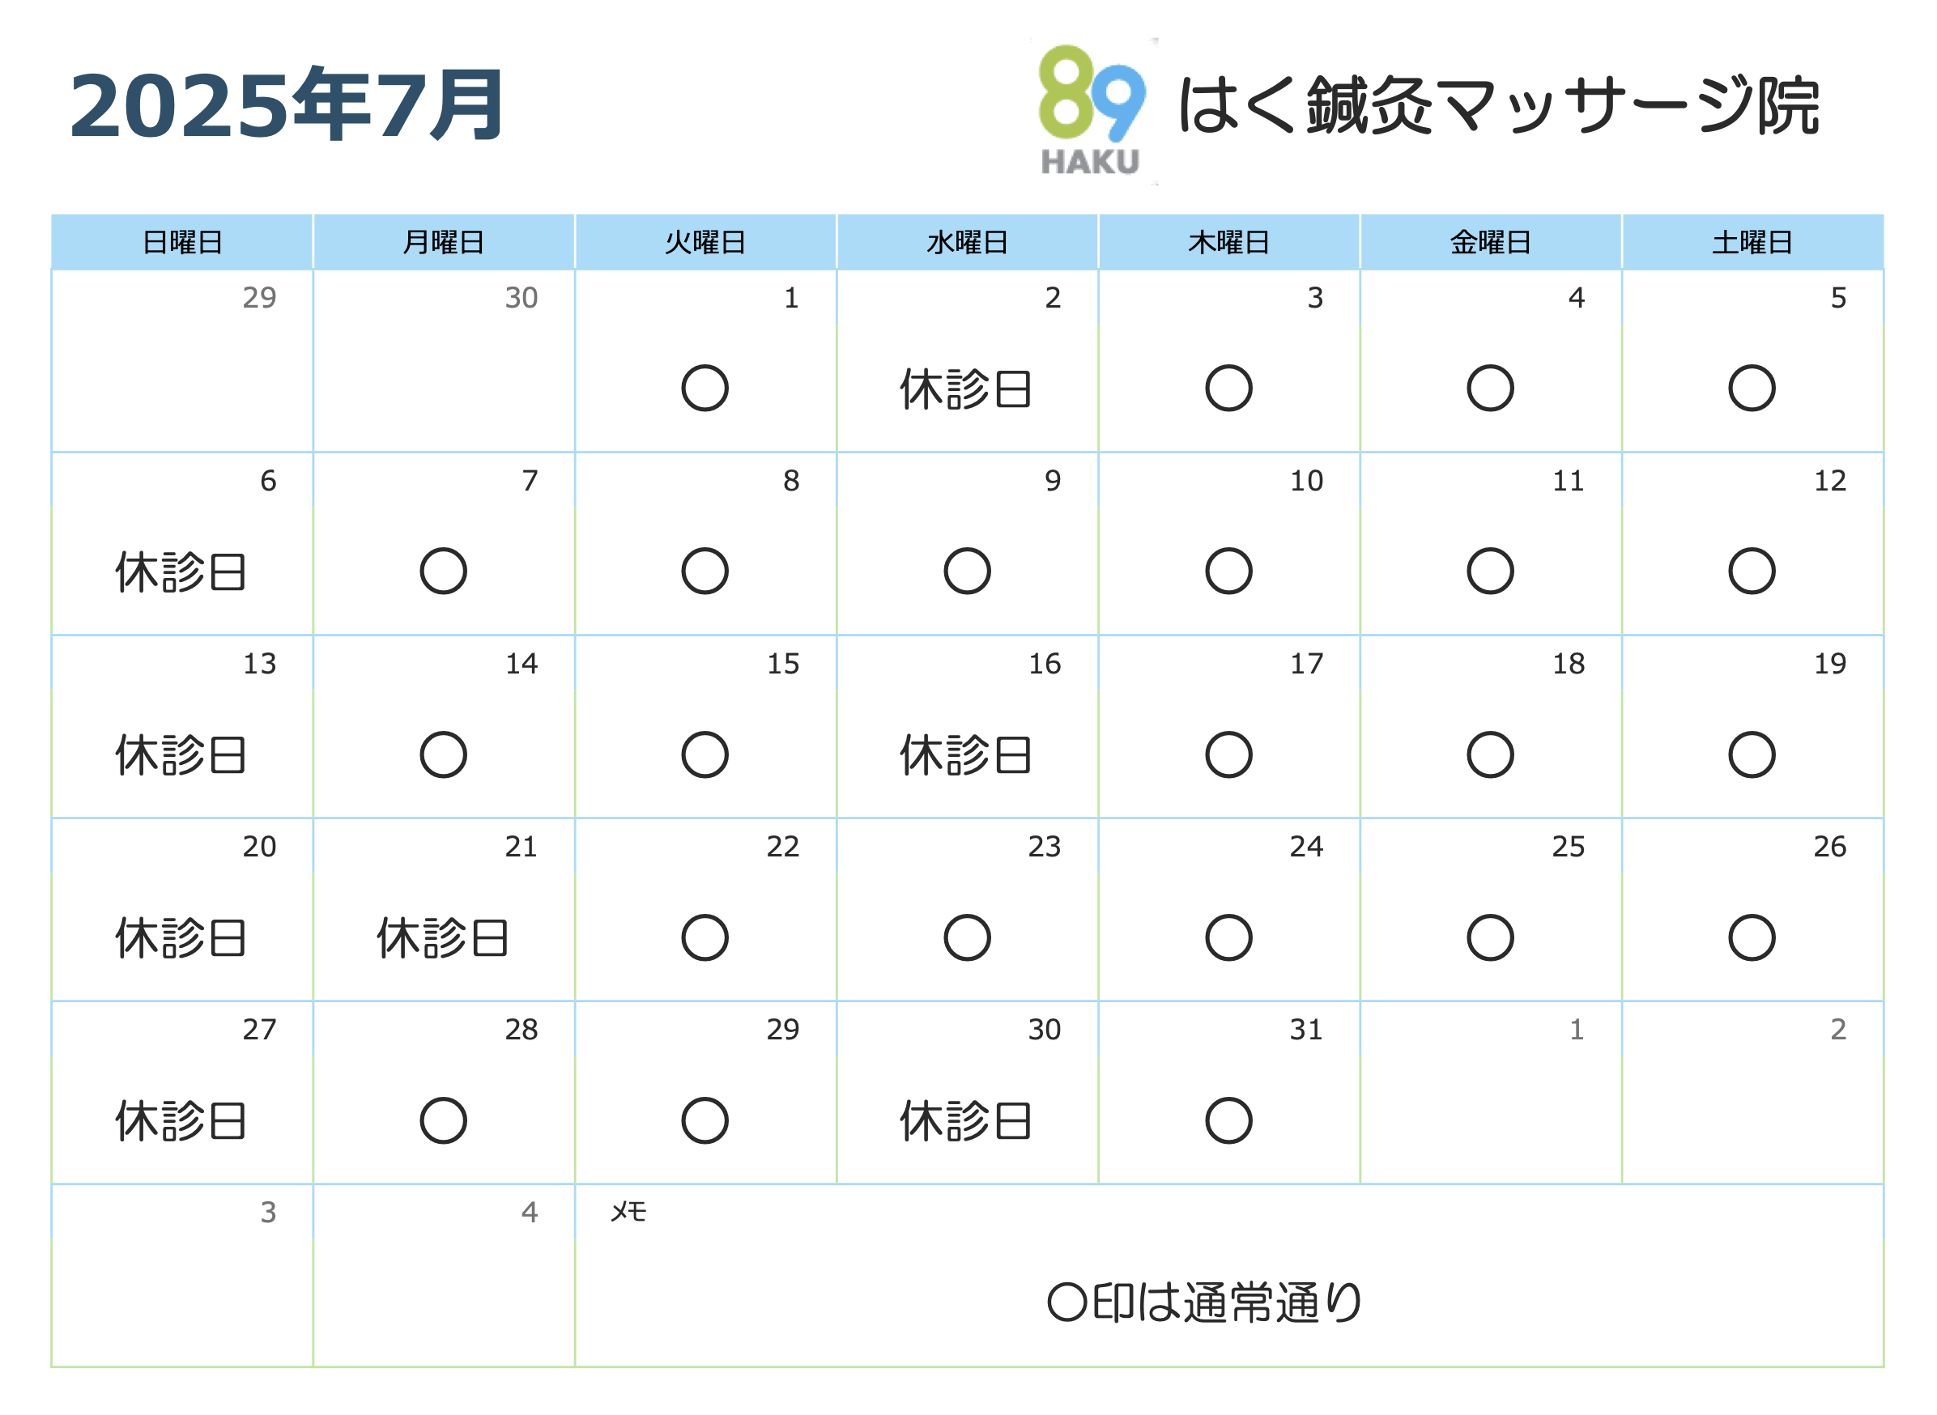Click the open circle on July 1
Image resolution: width=1937 pixels, height=1415 pixels.
coord(706,389)
